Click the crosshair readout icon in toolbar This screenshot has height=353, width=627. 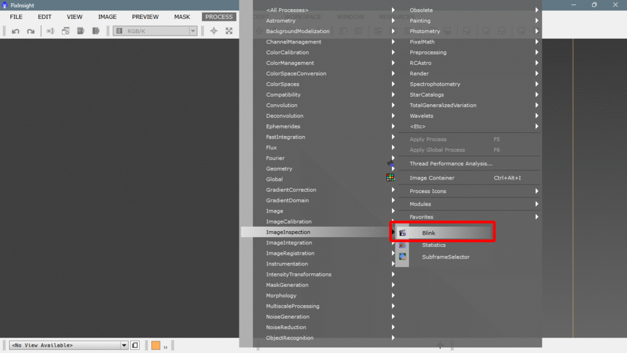[214, 31]
